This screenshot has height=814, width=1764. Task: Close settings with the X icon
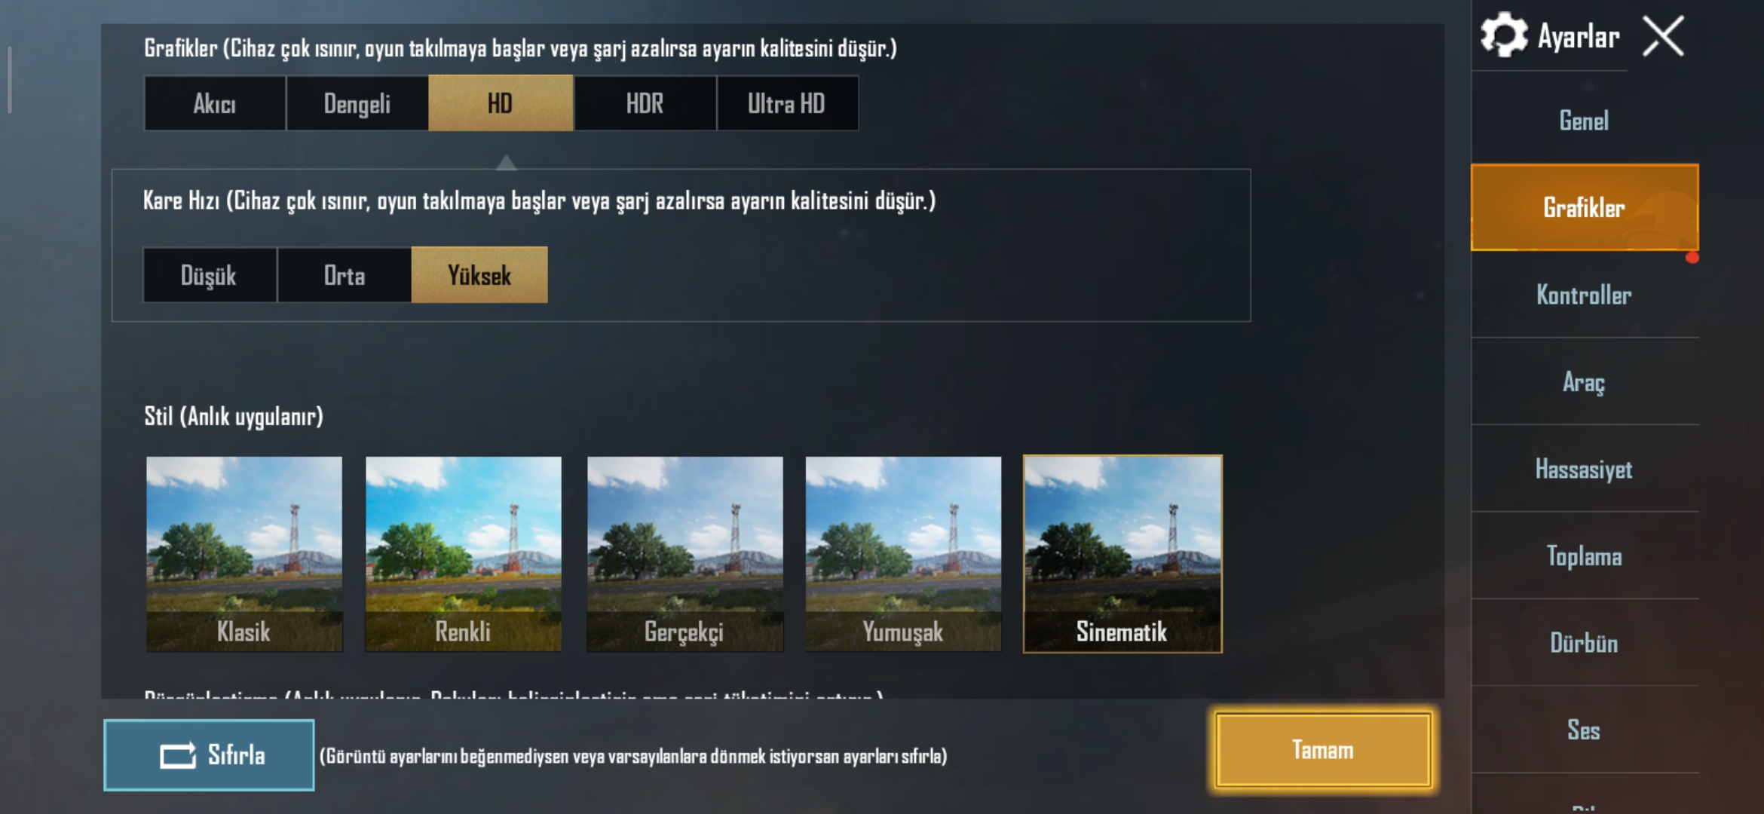1663,36
